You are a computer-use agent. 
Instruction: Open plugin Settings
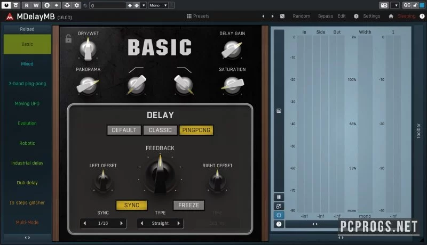pos(371,16)
